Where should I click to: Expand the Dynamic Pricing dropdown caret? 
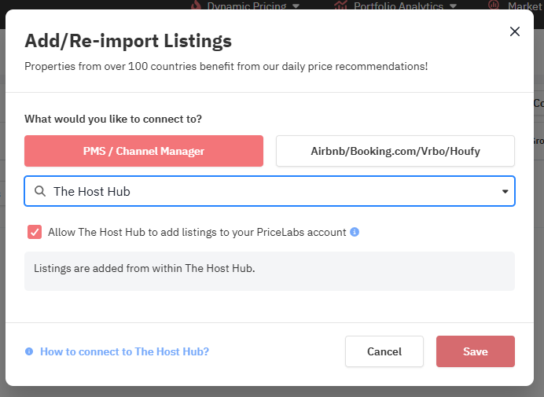tap(296, 6)
